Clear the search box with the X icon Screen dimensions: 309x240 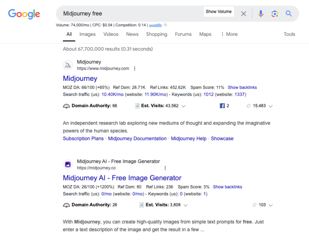pyautogui.click(x=243, y=14)
